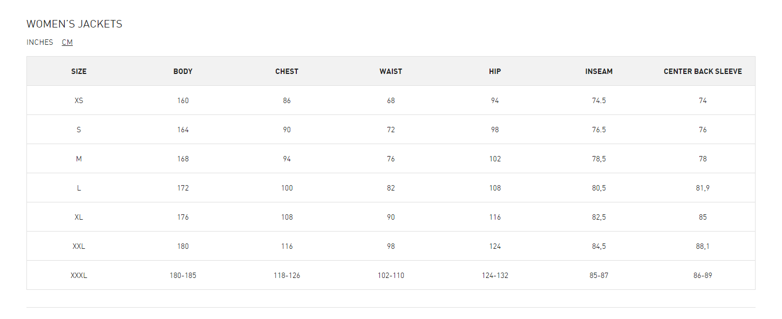Click chest value 100 in L row
The height and width of the screenshot is (319, 782).
point(287,188)
